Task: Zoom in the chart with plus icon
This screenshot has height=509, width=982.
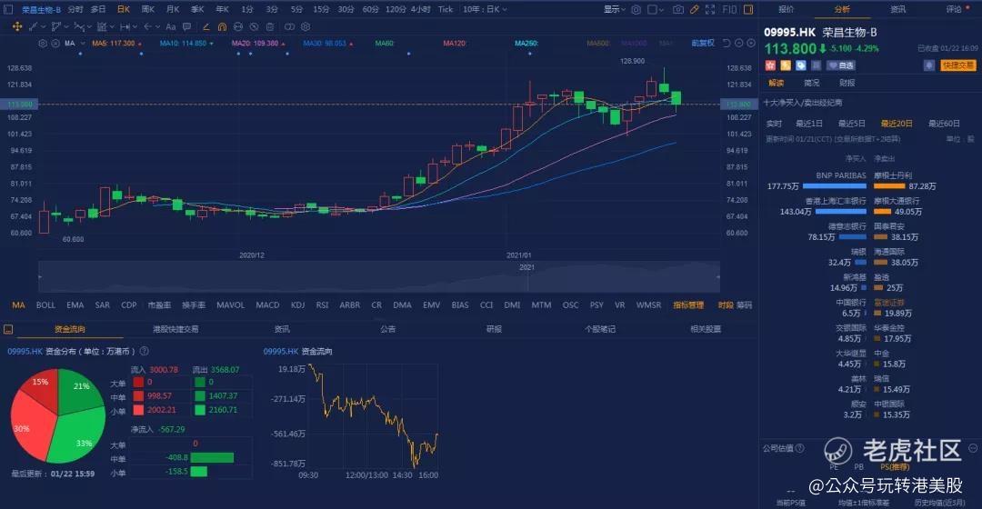Action: [751, 44]
